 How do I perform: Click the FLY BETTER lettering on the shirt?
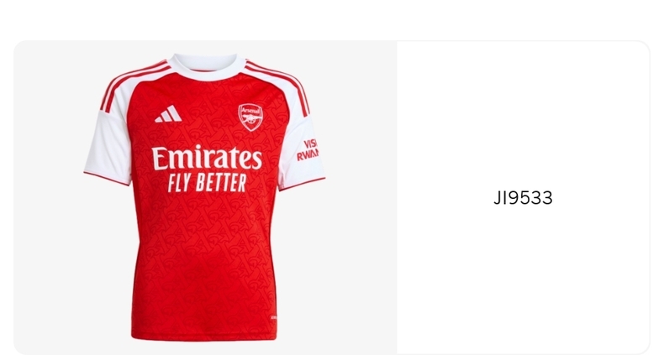point(207,183)
